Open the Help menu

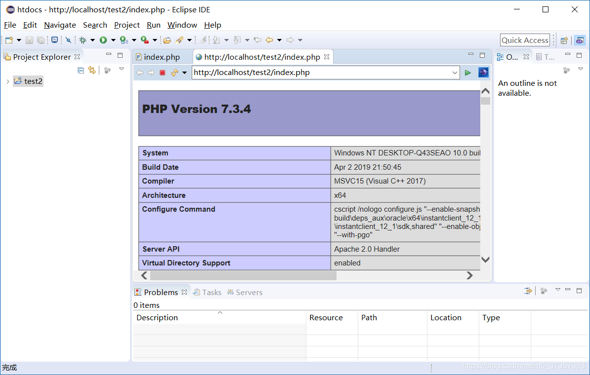tap(212, 25)
